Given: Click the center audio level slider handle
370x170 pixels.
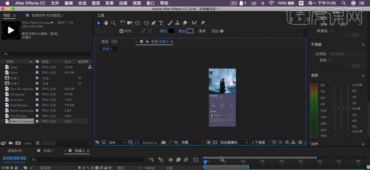Looking at the screenshot, I should (x=341, y=108).
